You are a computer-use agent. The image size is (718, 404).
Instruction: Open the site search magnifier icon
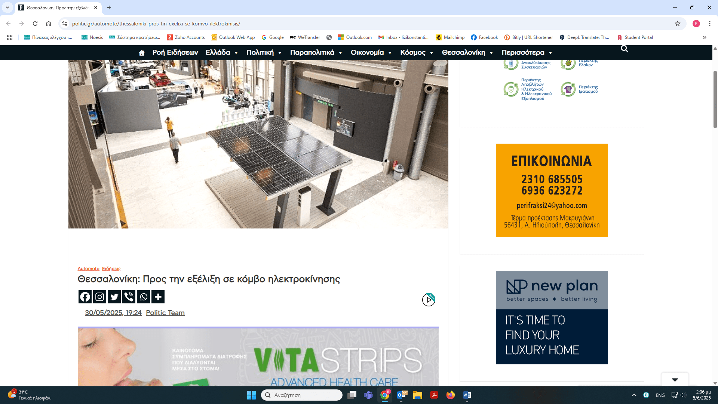pos(624,49)
